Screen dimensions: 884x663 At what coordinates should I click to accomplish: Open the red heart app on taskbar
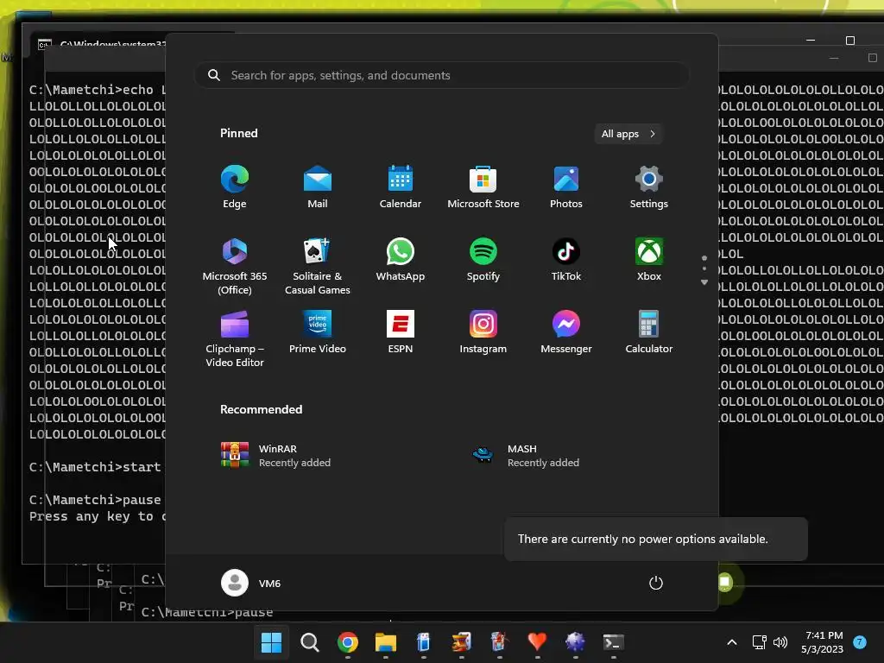[x=537, y=642]
